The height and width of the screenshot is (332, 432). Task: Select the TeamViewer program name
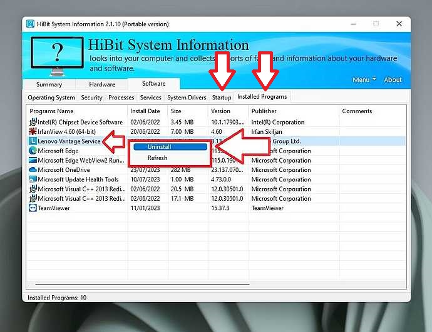tap(54, 208)
